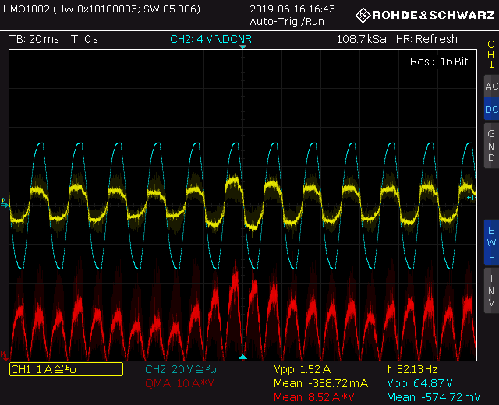Click the Res.: 16 Bit label

click(x=439, y=62)
